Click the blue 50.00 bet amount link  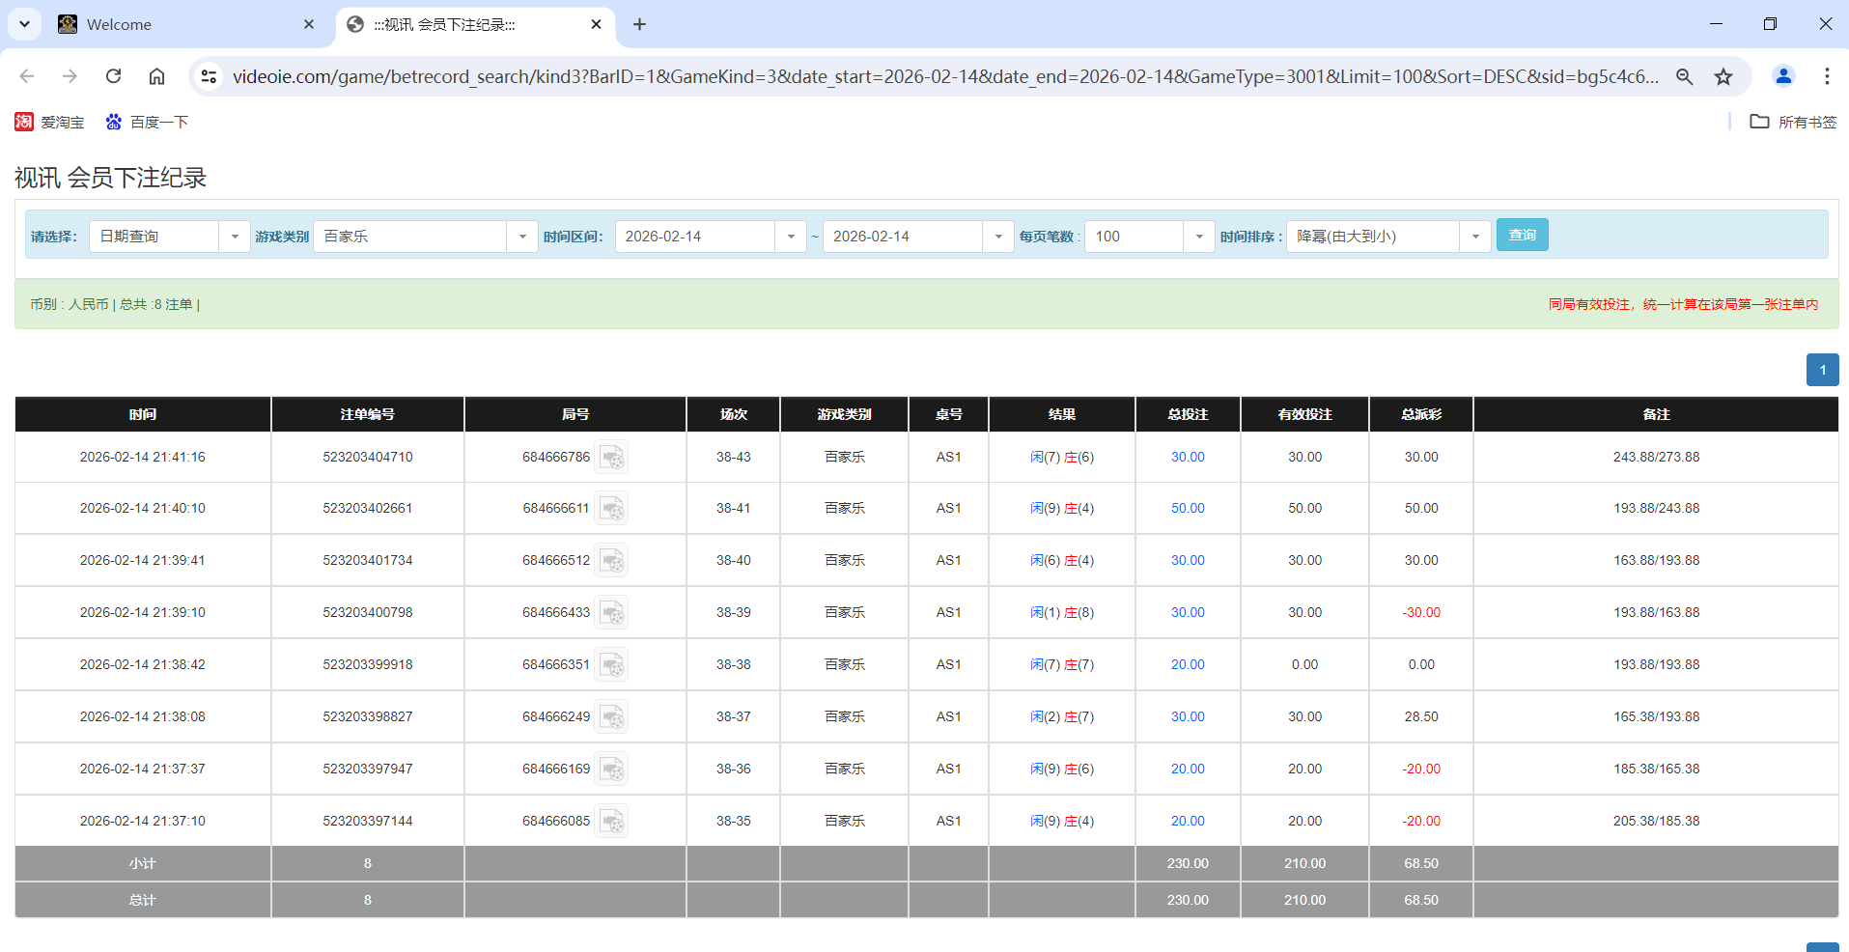tap(1187, 508)
